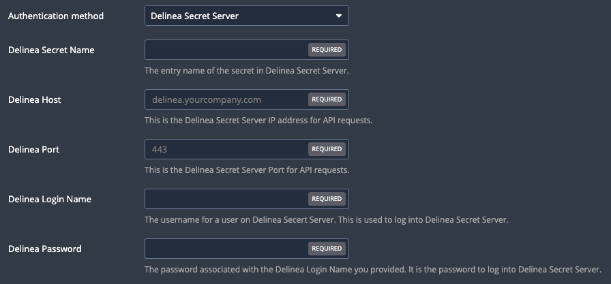Focus the Delinea Secret Name input field
The height and width of the screenshot is (284, 611).
247,50
